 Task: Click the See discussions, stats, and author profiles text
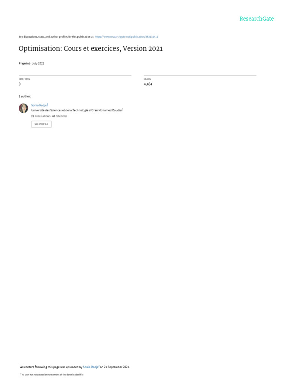click(x=56, y=37)
